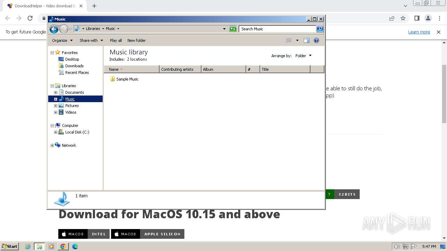Open Windows Media Player from taskbar
The width and height of the screenshot is (447, 251).
tap(51, 246)
